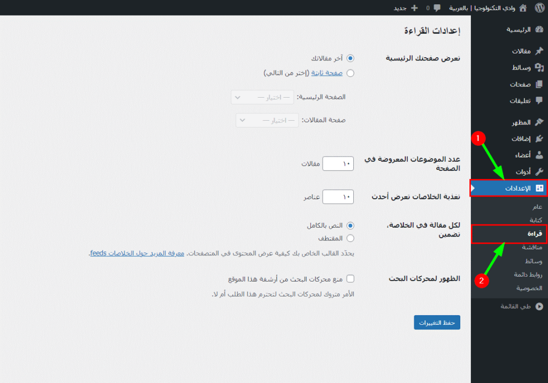Select the آخر مقالاتك radio button
548x383 pixels.
350,58
